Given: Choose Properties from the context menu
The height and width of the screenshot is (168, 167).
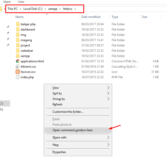Looking at the screenshot, I should (78, 152).
